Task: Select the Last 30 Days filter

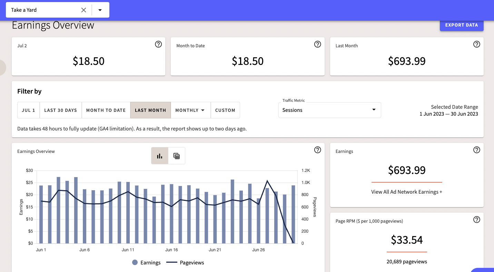Action: [x=61, y=110]
